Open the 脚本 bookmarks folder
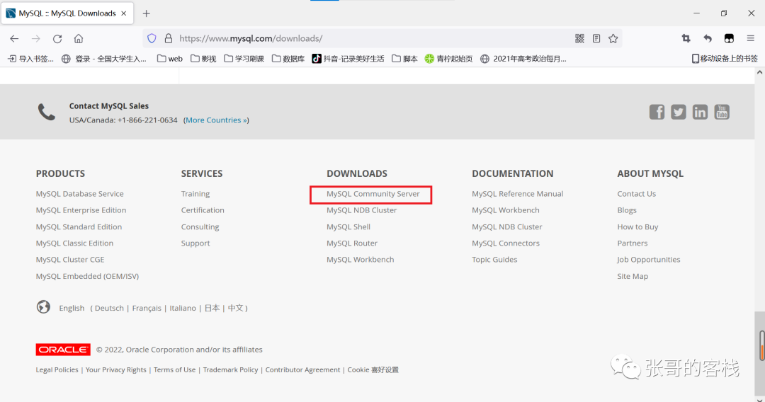 click(404, 59)
